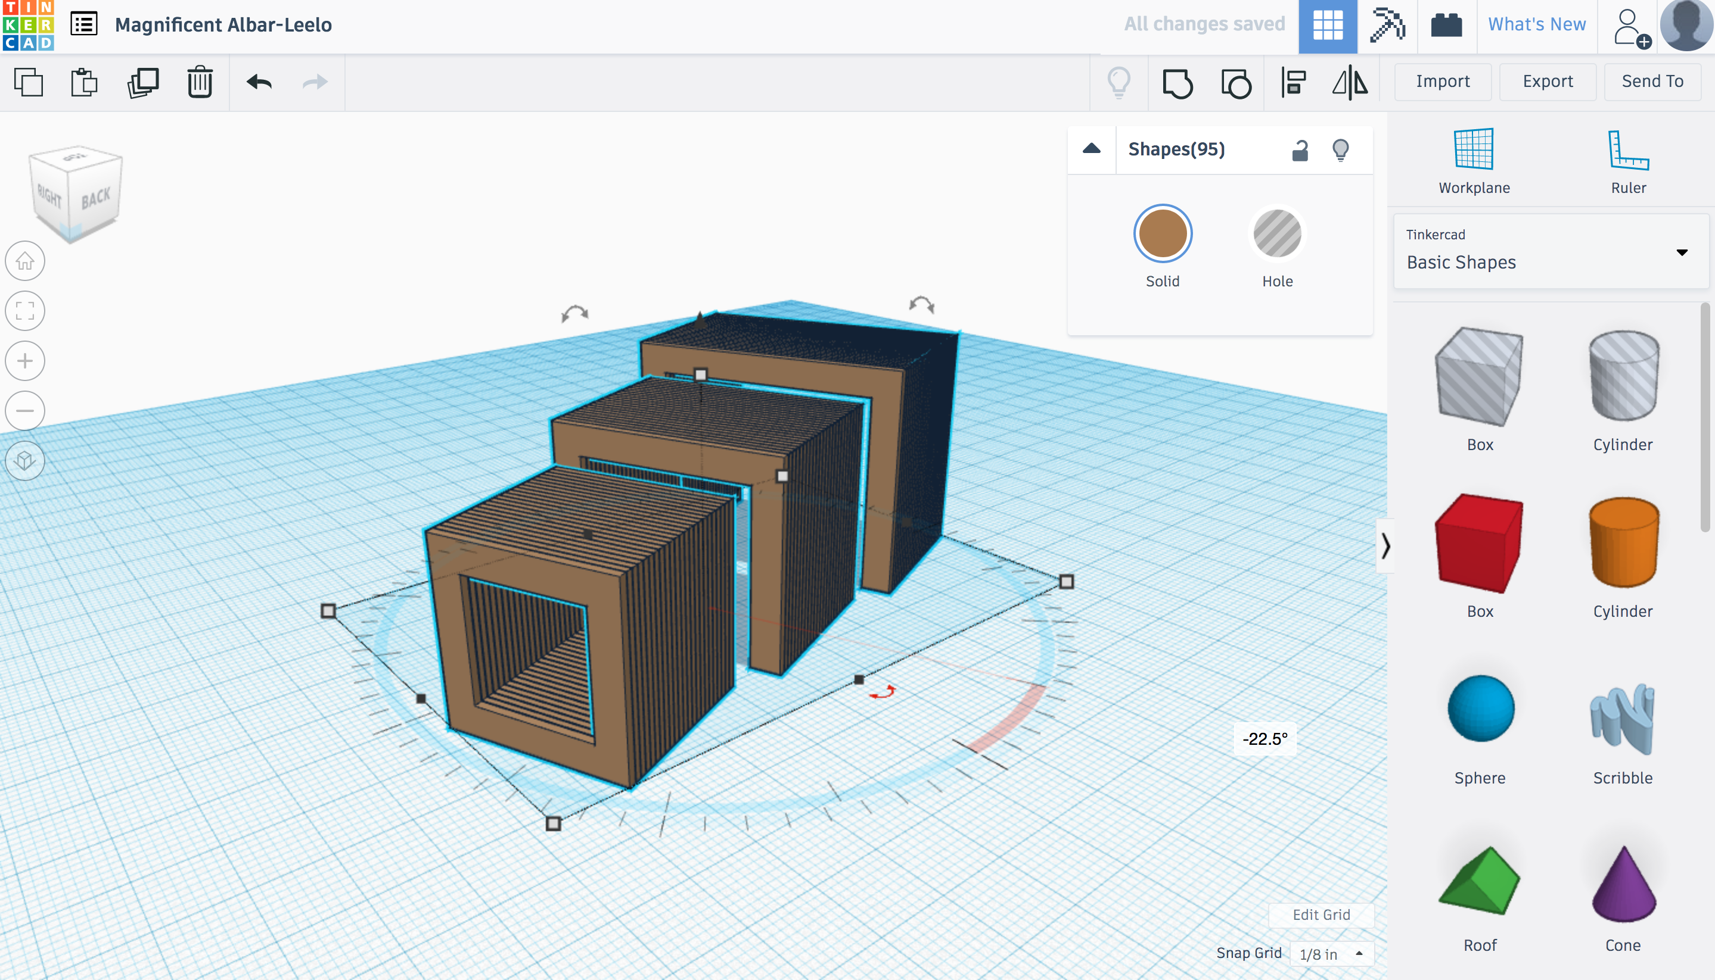Click Export button
Viewport: 1715px width, 980px height.
[x=1548, y=82]
